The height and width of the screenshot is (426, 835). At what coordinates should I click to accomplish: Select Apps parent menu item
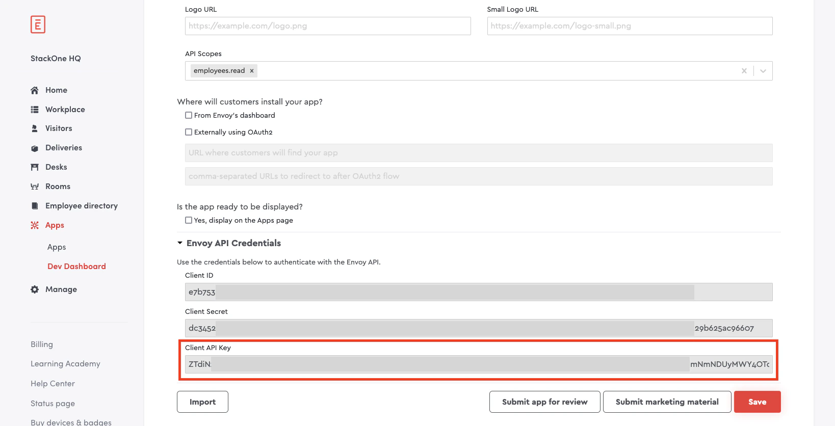pyautogui.click(x=55, y=225)
